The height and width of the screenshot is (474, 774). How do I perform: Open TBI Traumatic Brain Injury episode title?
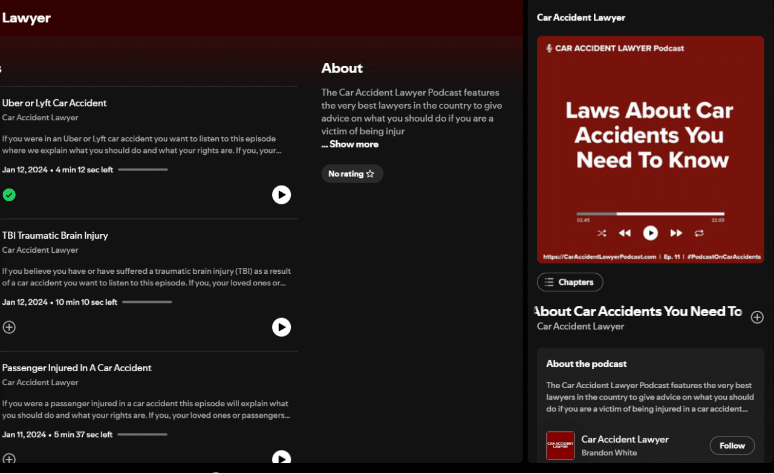click(55, 235)
